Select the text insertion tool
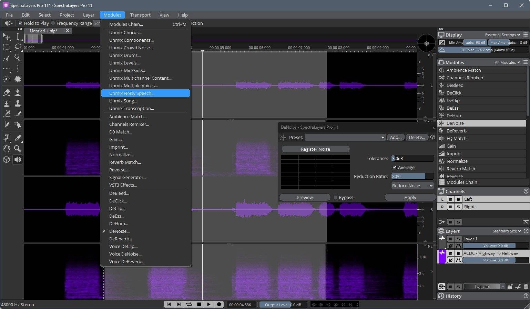This screenshot has height=309, width=530. pos(6,138)
